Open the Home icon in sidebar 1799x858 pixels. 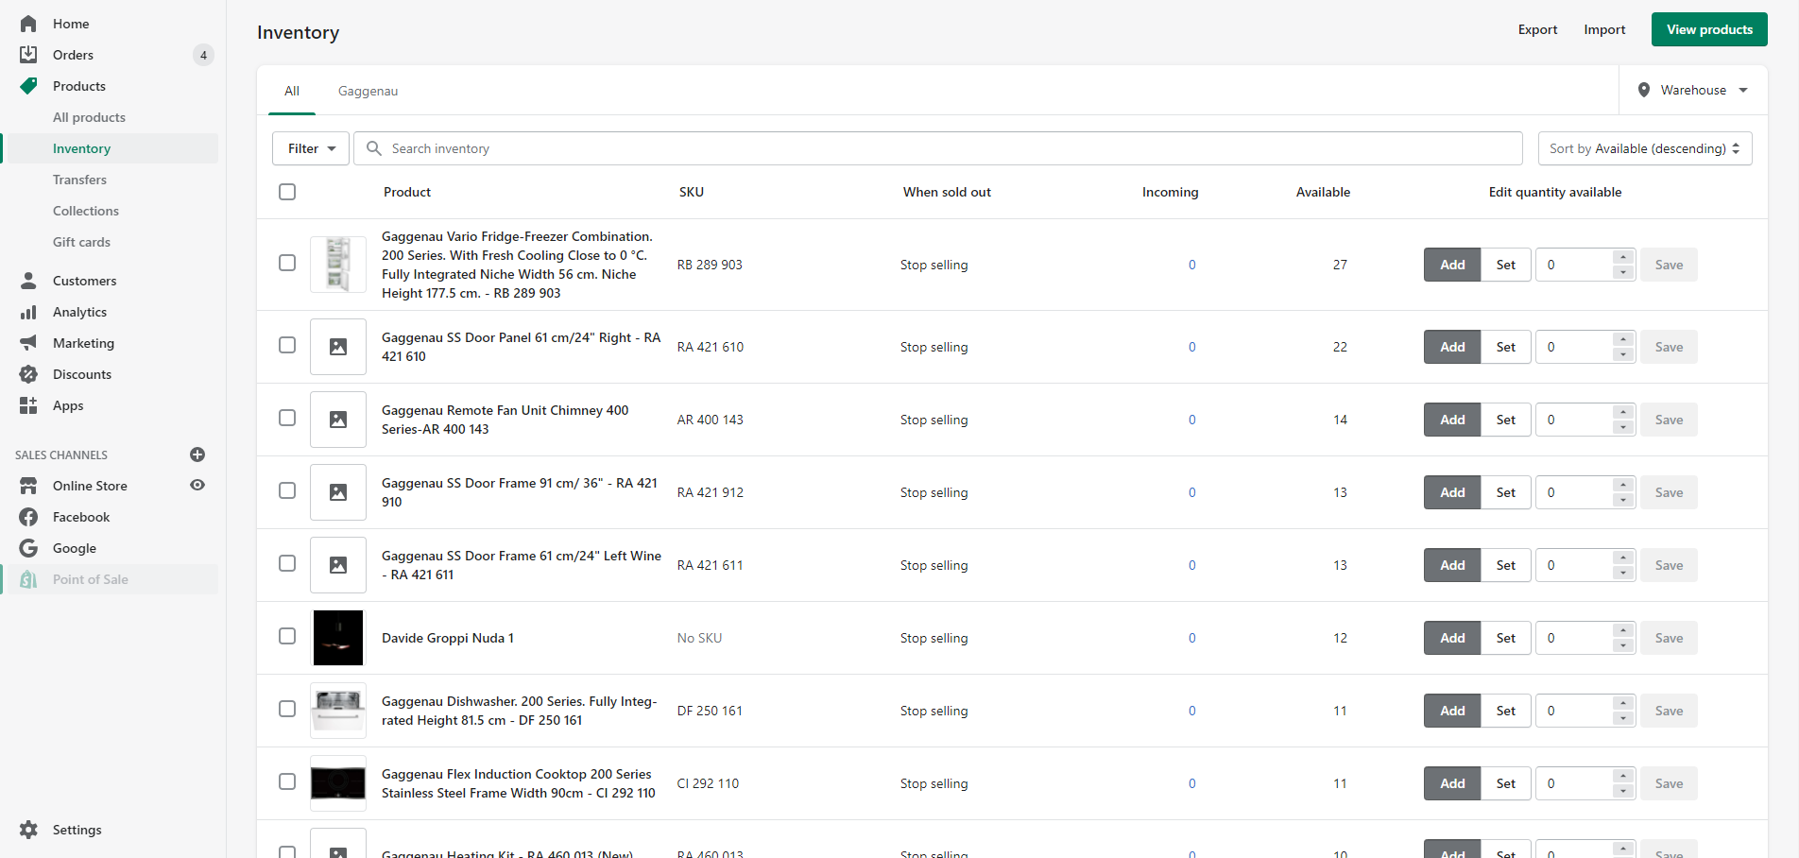pos(28,24)
